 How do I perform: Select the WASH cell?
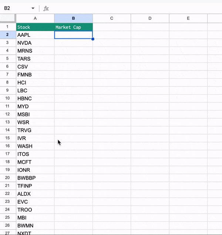35,146
